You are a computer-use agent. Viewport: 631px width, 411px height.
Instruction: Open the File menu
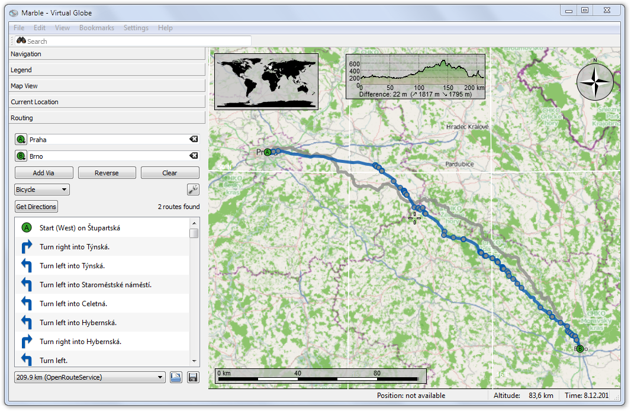coord(19,28)
